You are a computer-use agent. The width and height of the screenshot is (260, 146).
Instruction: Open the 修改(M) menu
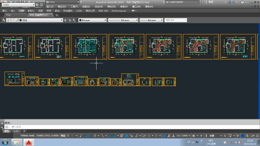click(111, 7)
